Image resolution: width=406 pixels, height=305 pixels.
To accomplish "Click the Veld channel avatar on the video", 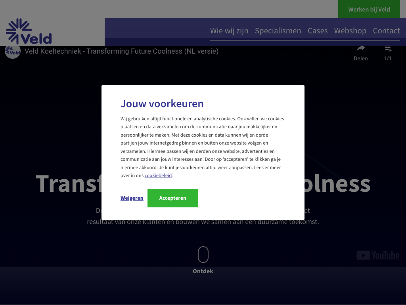I will coord(13,51).
